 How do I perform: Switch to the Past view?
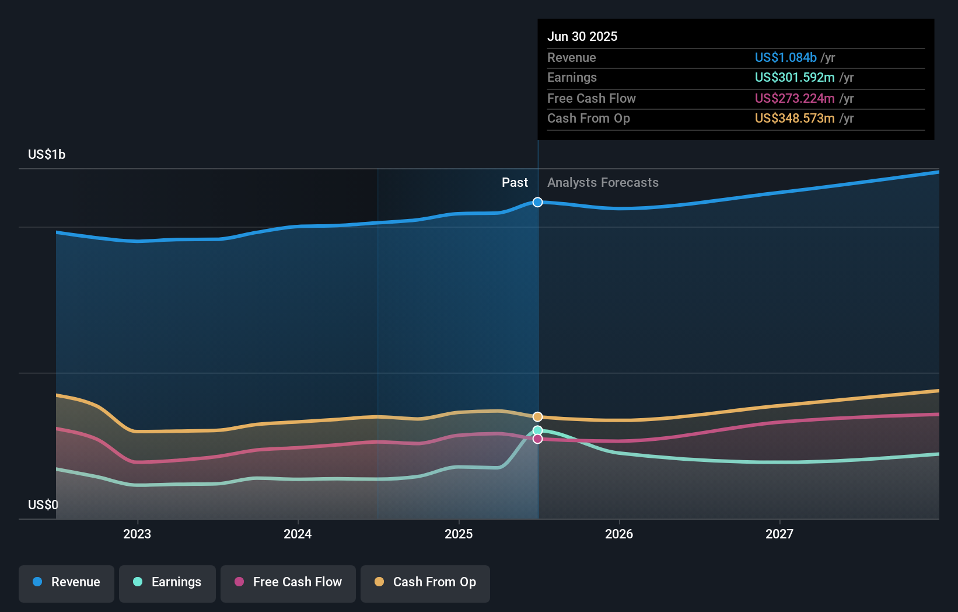point(515,182)
